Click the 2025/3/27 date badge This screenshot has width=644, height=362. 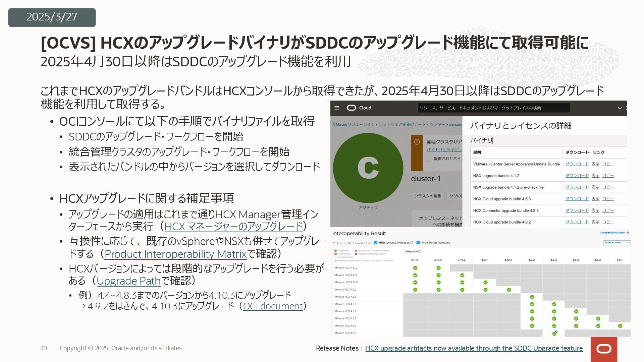52,17
